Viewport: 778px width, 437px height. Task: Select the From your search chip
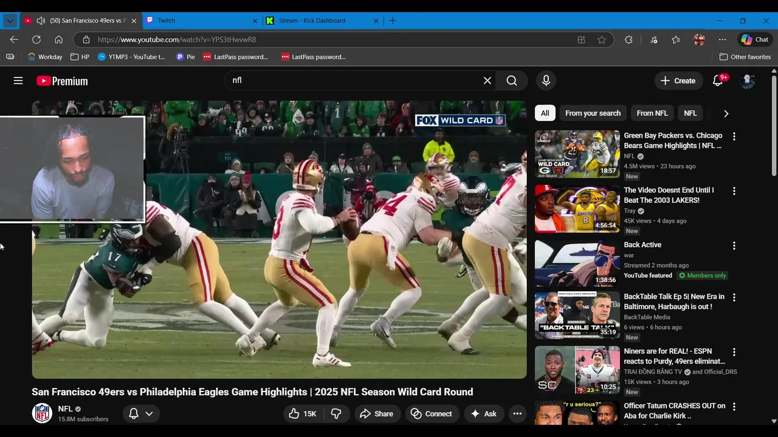tap(593, 113)
